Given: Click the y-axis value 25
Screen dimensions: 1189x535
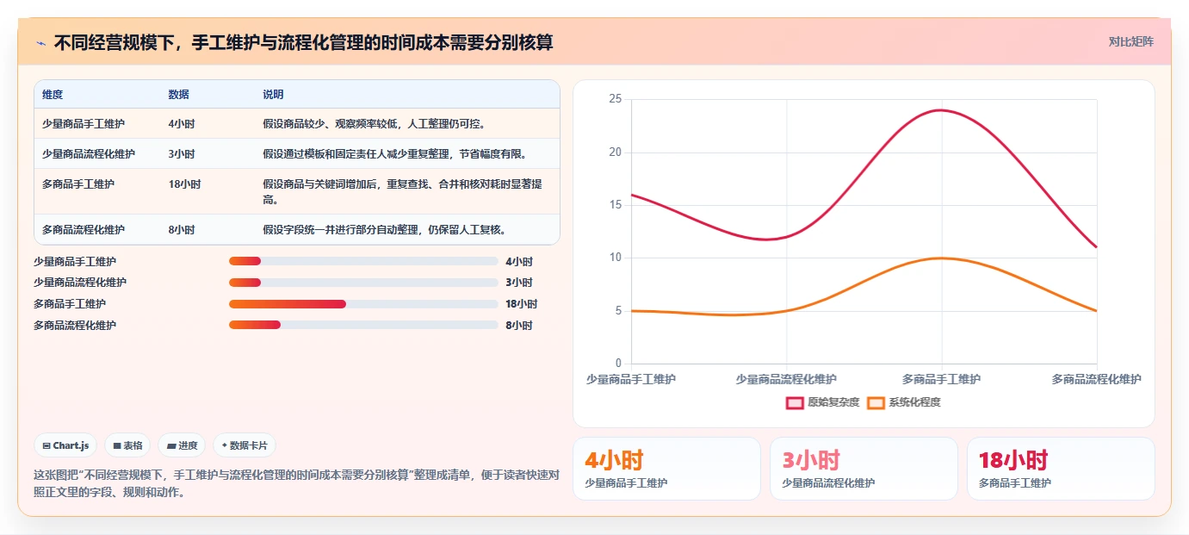Looking at the screenshot, I should [x=615, y=99].
